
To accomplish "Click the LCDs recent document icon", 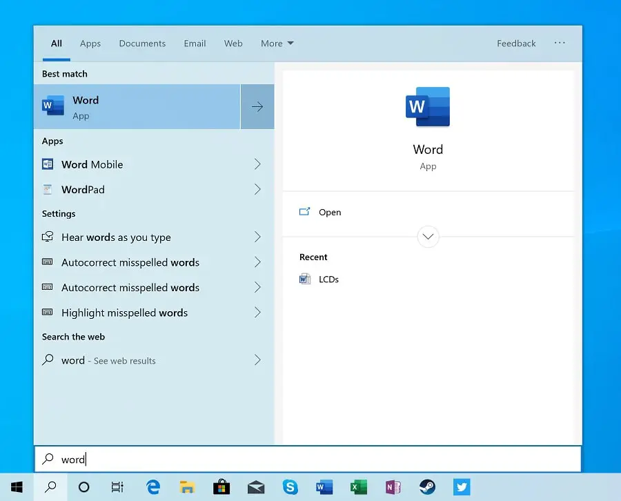I will click(304, 279).
